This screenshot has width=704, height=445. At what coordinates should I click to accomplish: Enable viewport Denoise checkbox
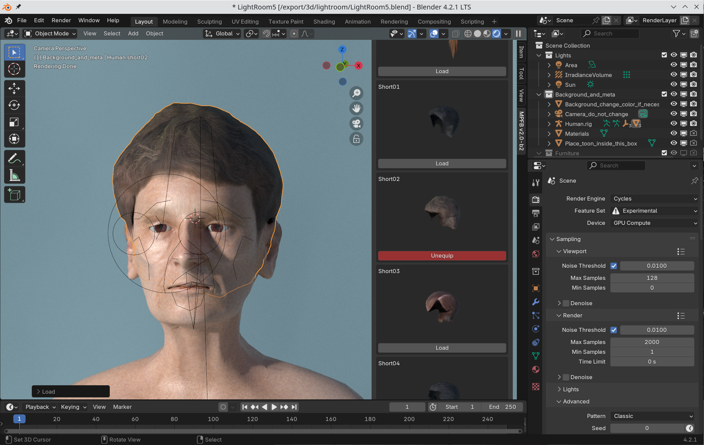tap(566, 303)
